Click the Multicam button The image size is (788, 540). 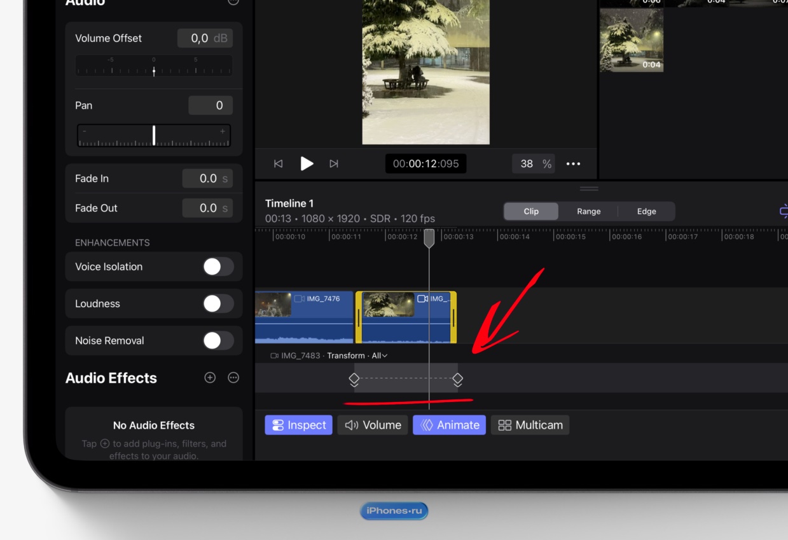coord(530,426)
